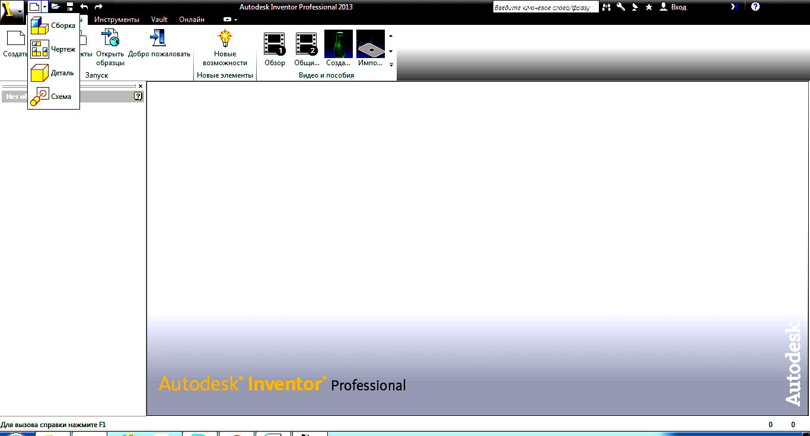Viewport: 810px width, 436px height.
Task: Click the Autodesk Inventor Professional 2013 title
Action: click(x=296, y=7)
